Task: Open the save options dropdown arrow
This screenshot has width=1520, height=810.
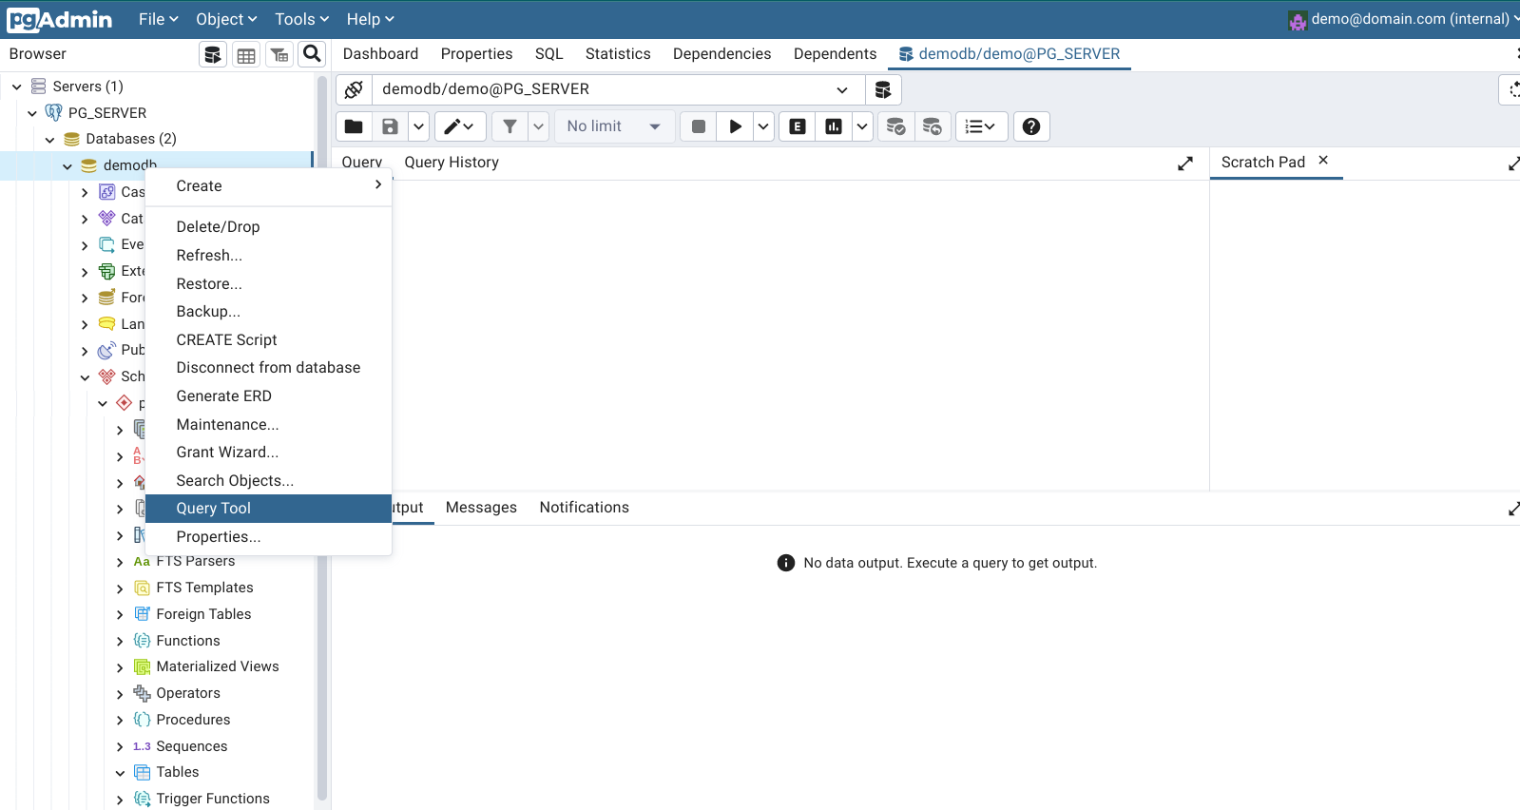Action: (418, 126)
